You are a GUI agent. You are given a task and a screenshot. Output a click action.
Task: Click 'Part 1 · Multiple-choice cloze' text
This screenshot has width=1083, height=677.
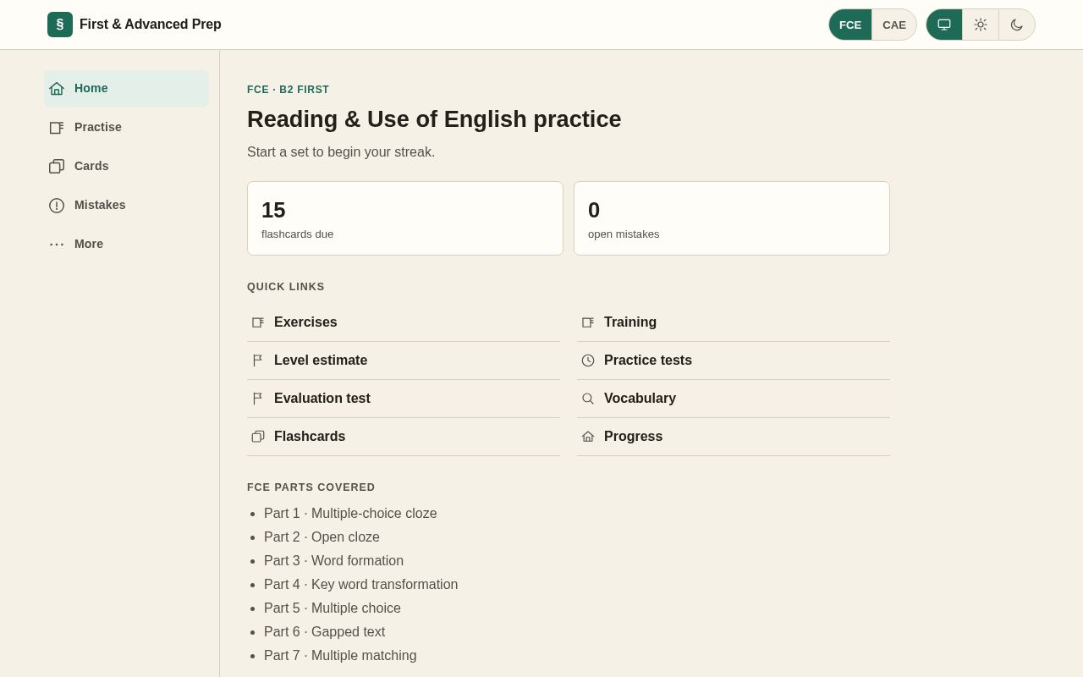pyautogui.click(x=350, y=514)
